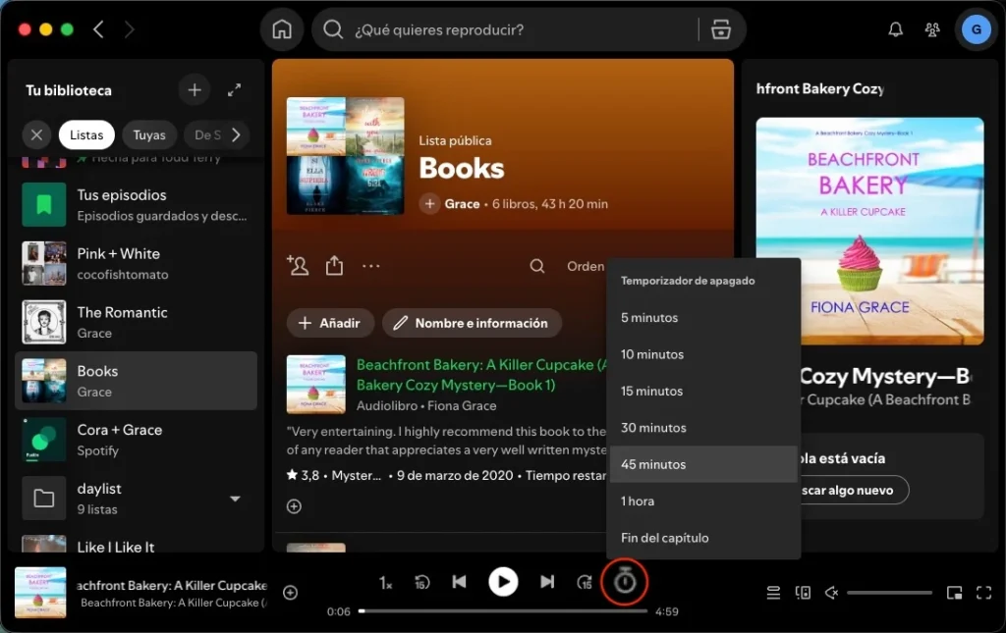Play the current audiobook
Screen dimensions: 1006x633
(503, 582)
